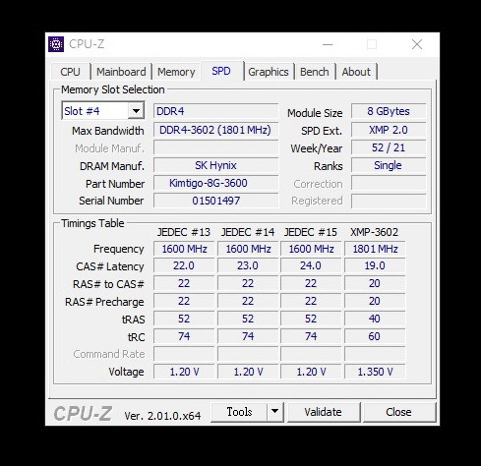
Task: Minimize the CPU-Z window
Action: pos(328,44)
